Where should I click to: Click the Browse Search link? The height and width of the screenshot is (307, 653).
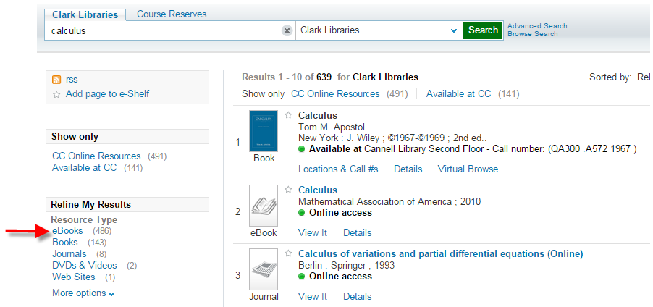click(532, 34)
